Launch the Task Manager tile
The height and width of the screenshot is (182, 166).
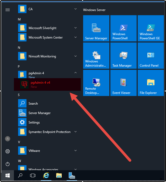click(124, 56)
